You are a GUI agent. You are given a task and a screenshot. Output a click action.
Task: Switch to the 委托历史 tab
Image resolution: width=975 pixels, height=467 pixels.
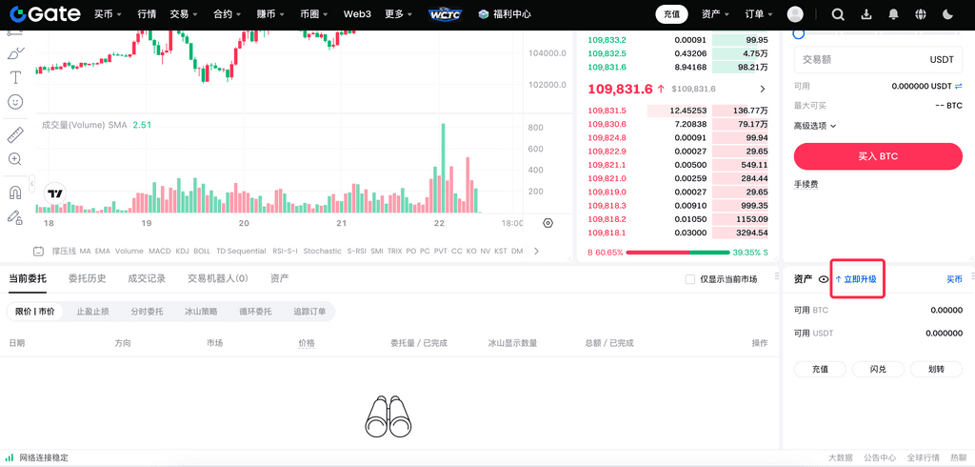[87, 278]
